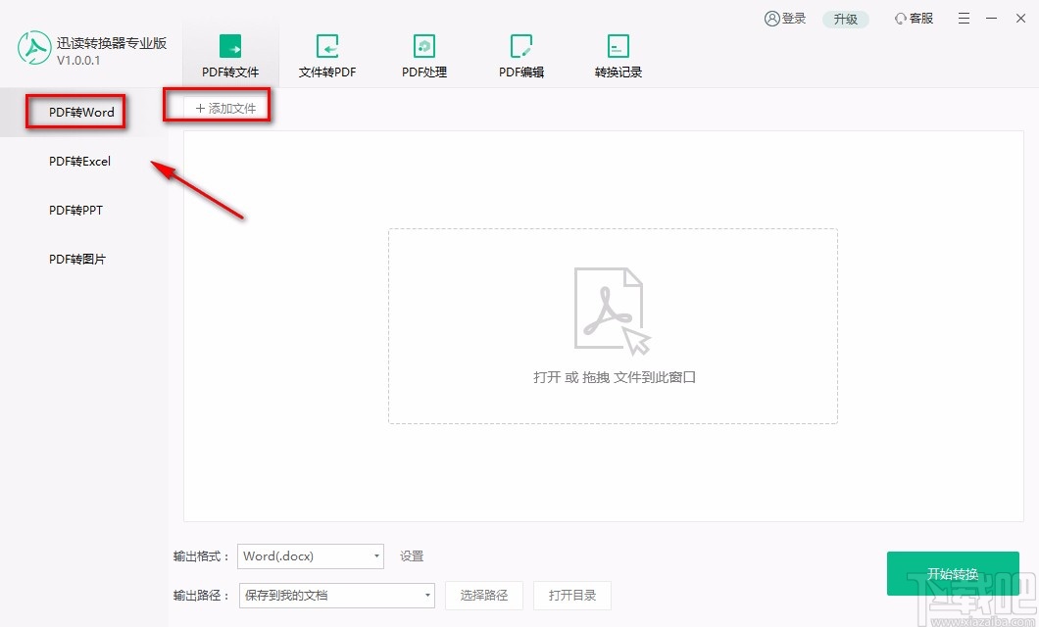Open the 客服 customer service icon
Image resolution: width=1039 pixels, height=627 pixels.
click(913, 18)
